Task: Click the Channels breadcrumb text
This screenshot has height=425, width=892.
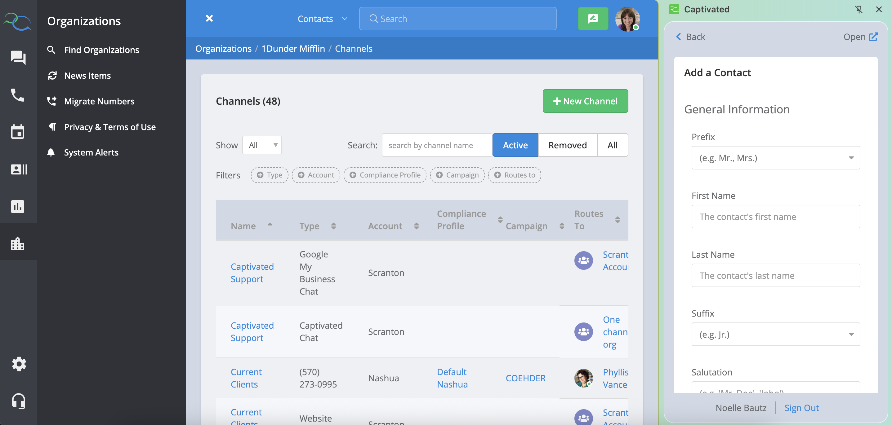Action: coord(354,48)
